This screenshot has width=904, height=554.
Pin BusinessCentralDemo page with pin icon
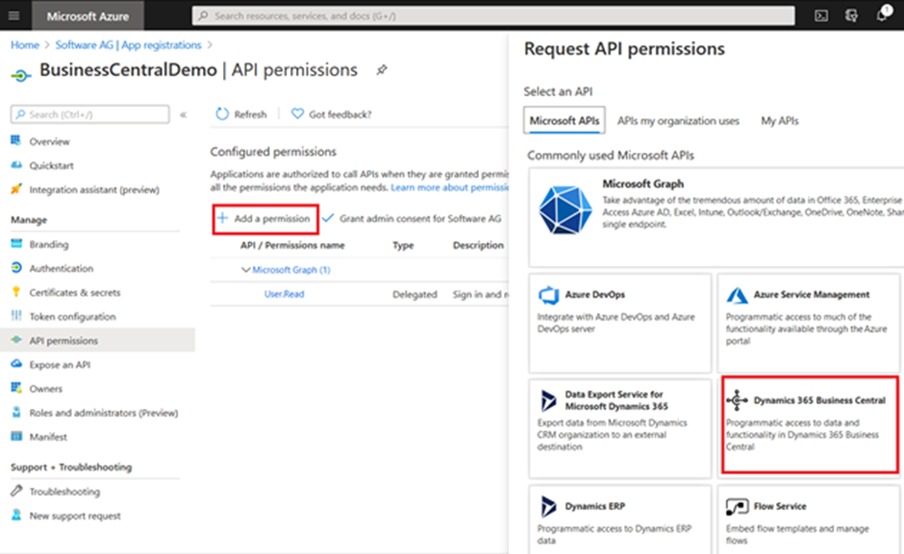tap(382, 70)
